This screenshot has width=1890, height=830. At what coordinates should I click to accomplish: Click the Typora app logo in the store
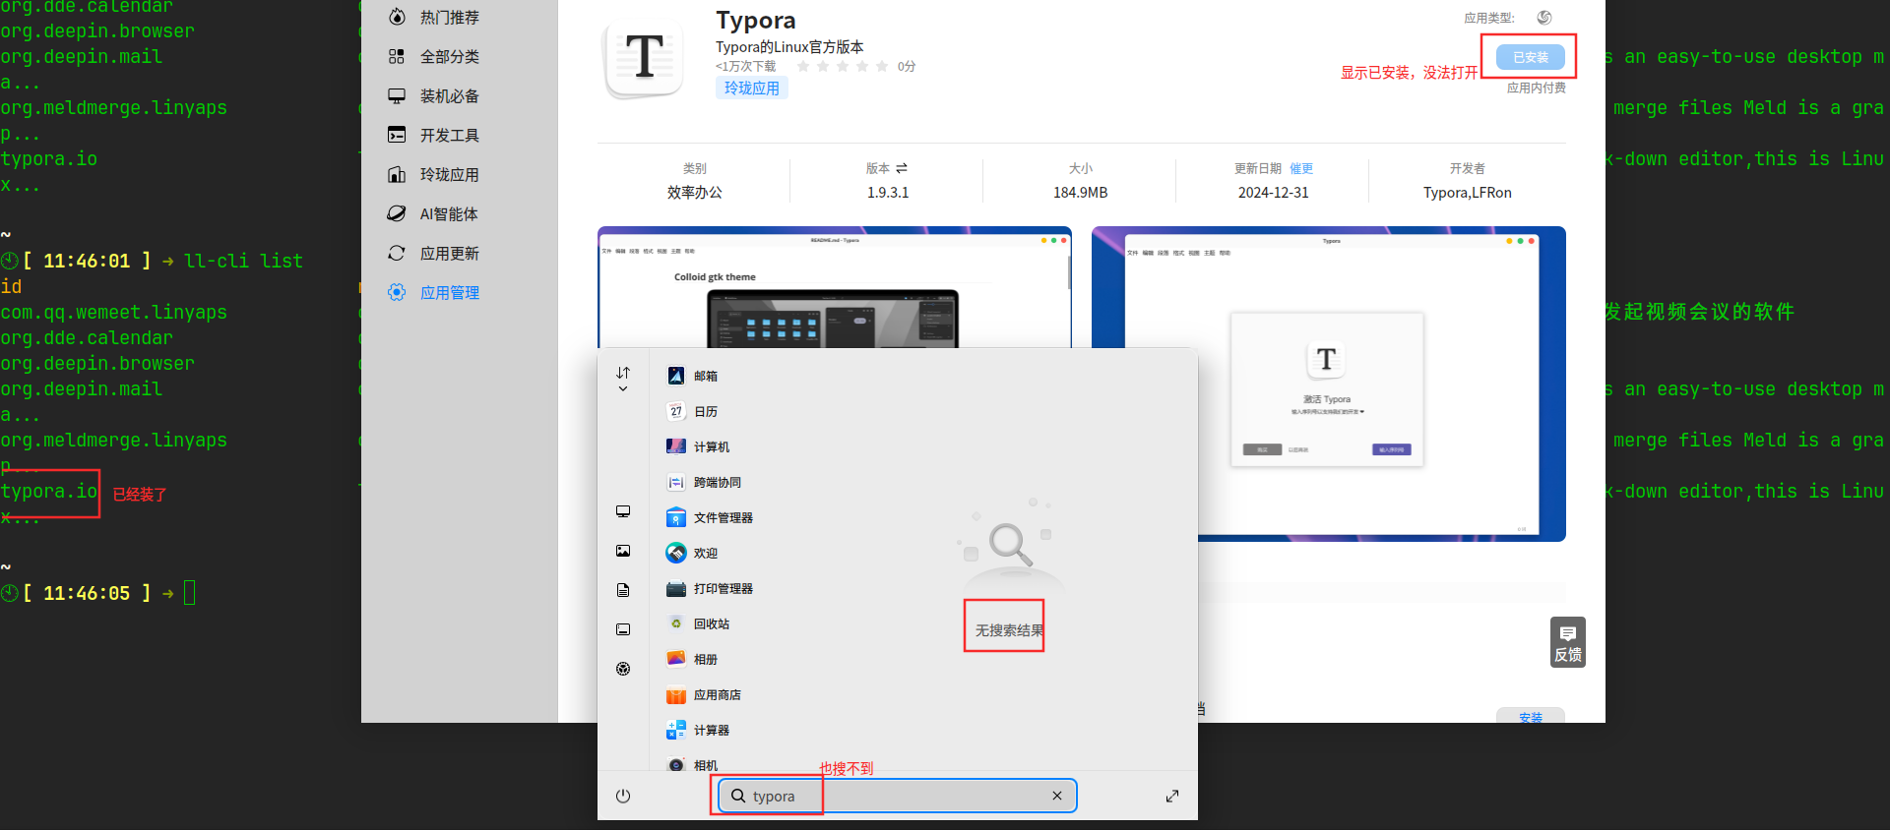(x=645, y=58)
